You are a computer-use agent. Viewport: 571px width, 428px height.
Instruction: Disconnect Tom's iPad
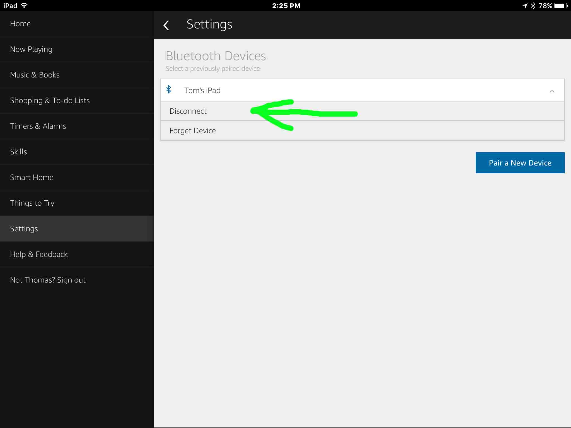point(188,111)
